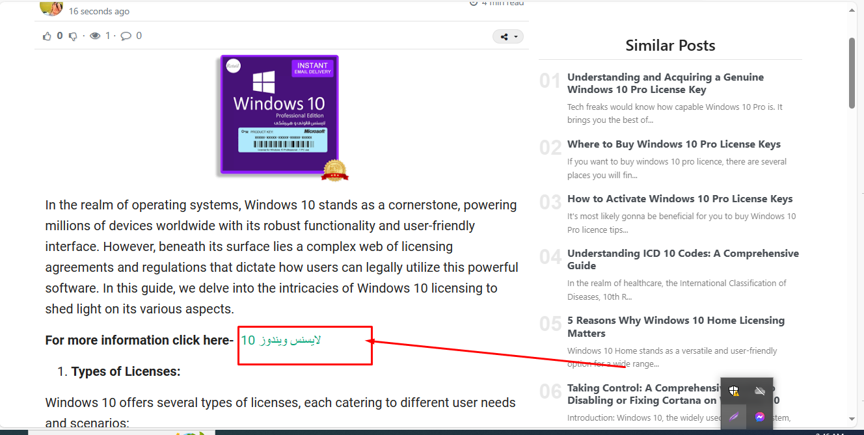
Task: Click the '16 seconds ago' timestamp
Action: 99,11
